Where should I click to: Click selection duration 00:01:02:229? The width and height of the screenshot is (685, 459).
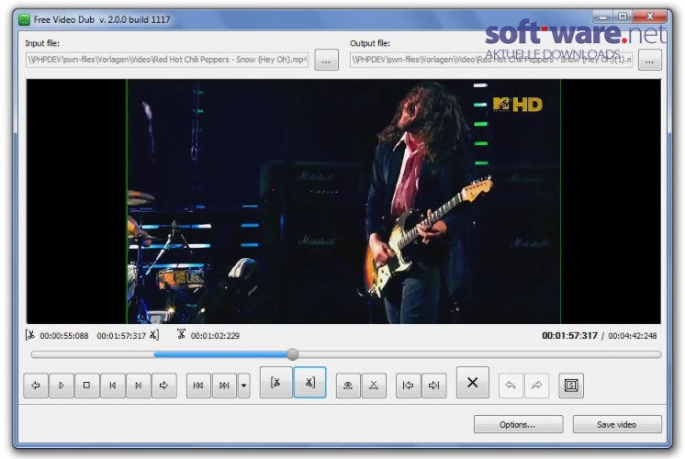(215, 336)
